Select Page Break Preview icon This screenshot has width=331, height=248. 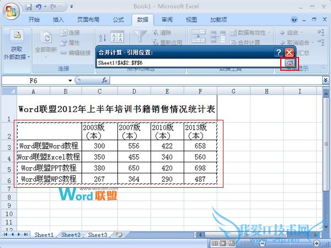coord(232,243)
